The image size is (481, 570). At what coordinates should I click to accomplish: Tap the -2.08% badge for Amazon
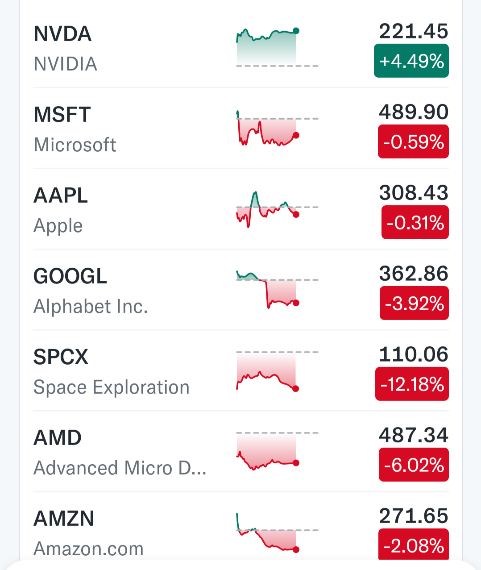pyautogui.click(x=414, y=545)
